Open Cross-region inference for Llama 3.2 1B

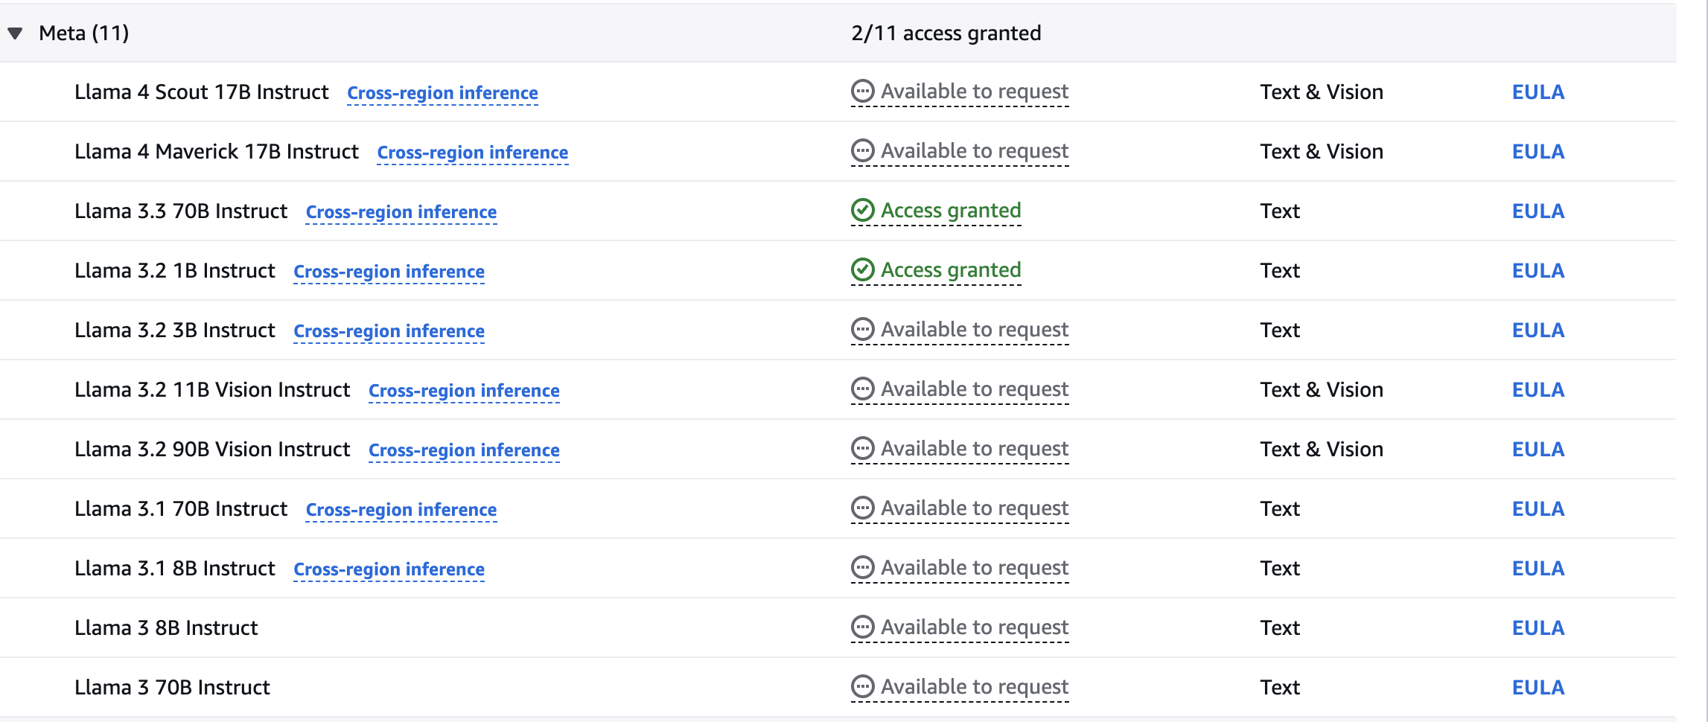(x=389, y=272)
